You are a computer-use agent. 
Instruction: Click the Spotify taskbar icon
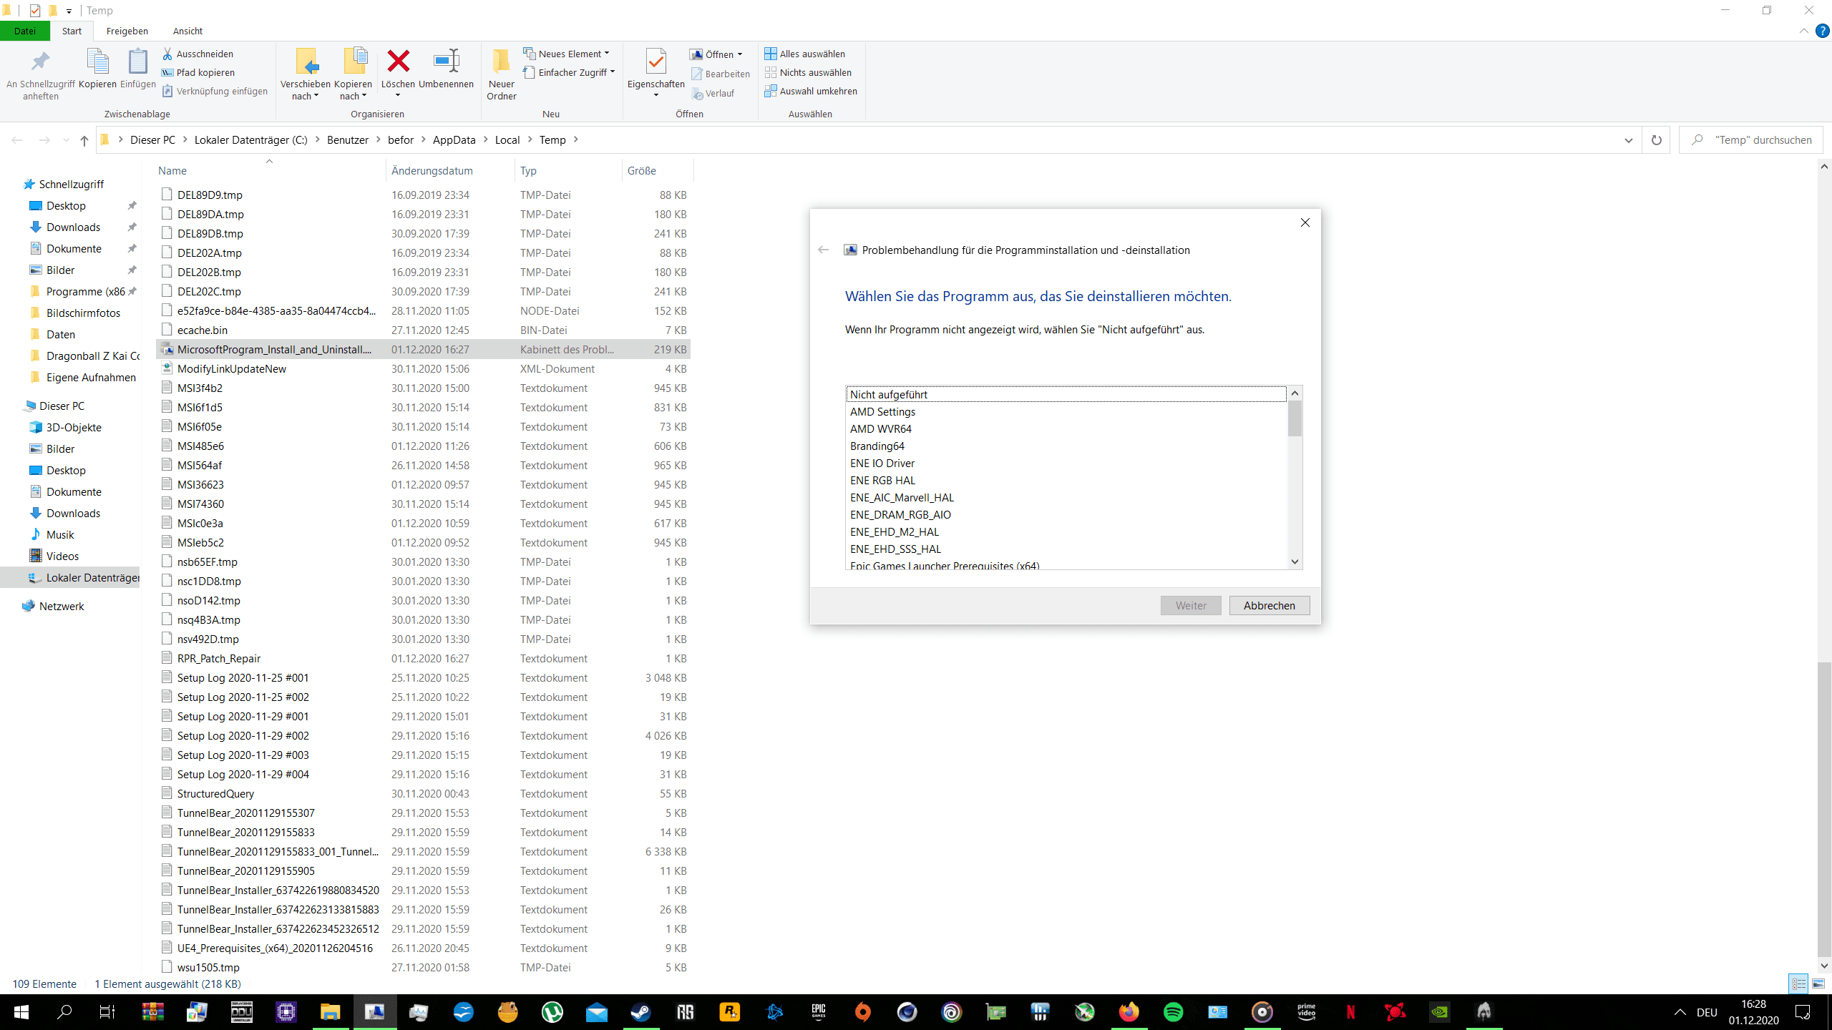[x=1173, y=1011]
